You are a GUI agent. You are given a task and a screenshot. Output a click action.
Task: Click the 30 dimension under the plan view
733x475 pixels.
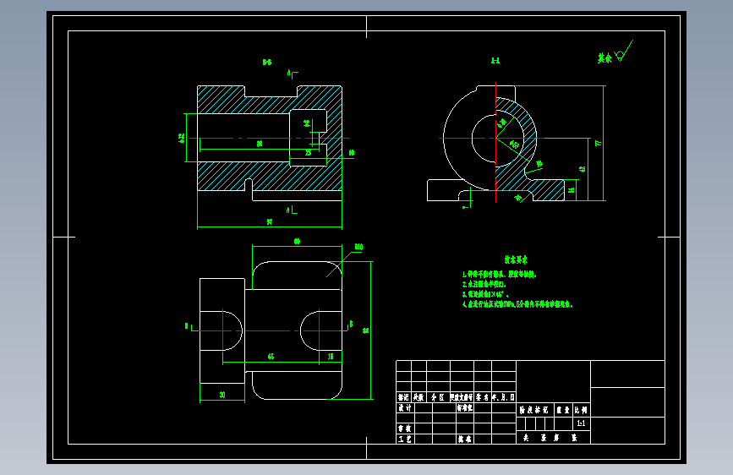tap(222, 395)
